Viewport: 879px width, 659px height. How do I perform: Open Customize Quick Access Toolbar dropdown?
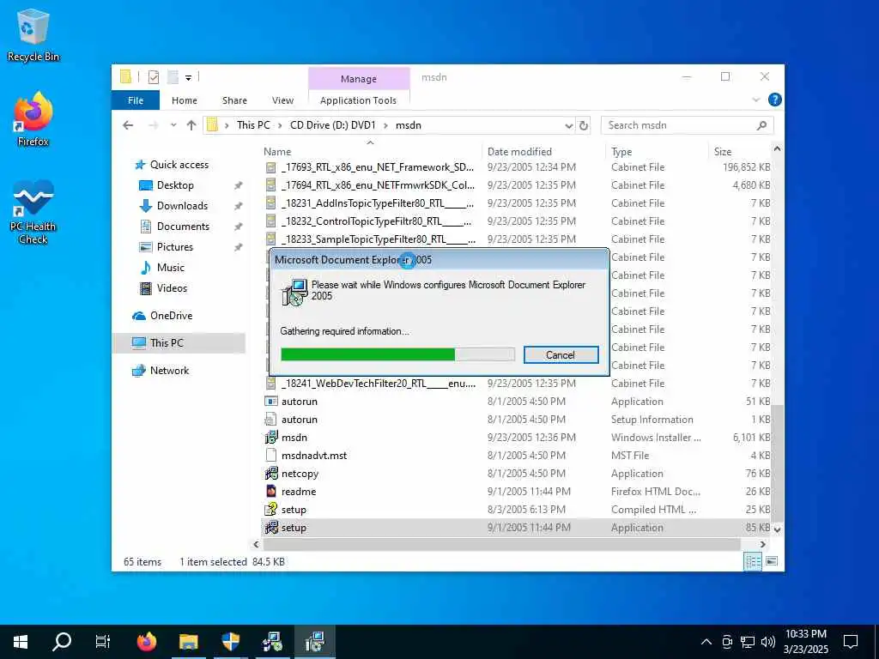188,77
